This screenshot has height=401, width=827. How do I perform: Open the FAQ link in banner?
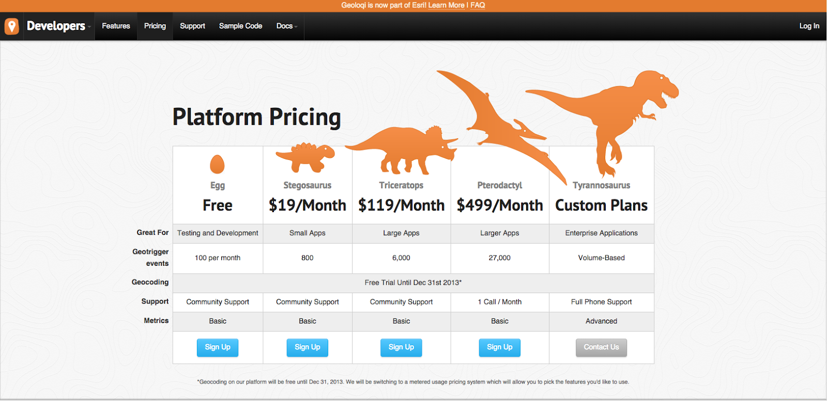click(478, 5)
